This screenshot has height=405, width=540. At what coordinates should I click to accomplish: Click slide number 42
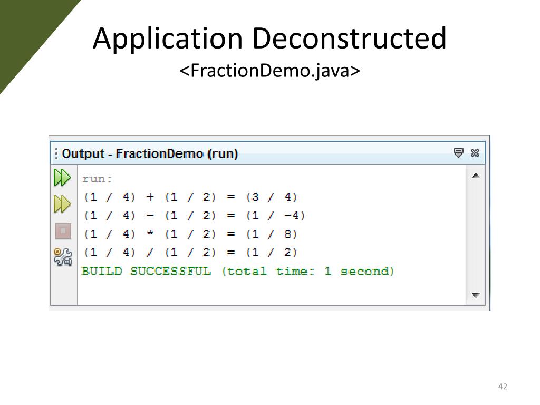point(503,387)
